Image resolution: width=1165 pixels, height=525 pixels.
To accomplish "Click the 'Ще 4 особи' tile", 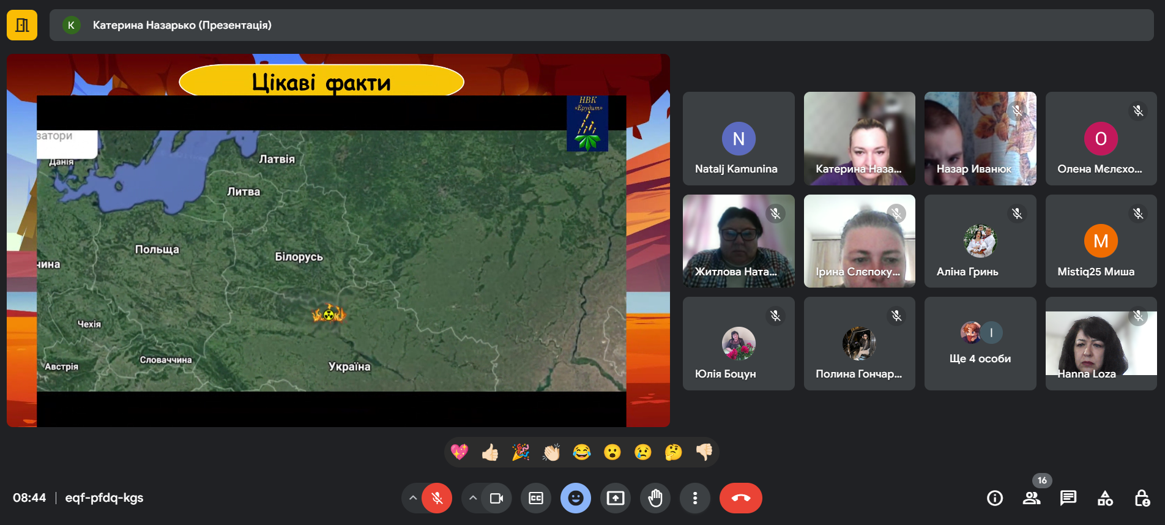I will tap(980, 344).
